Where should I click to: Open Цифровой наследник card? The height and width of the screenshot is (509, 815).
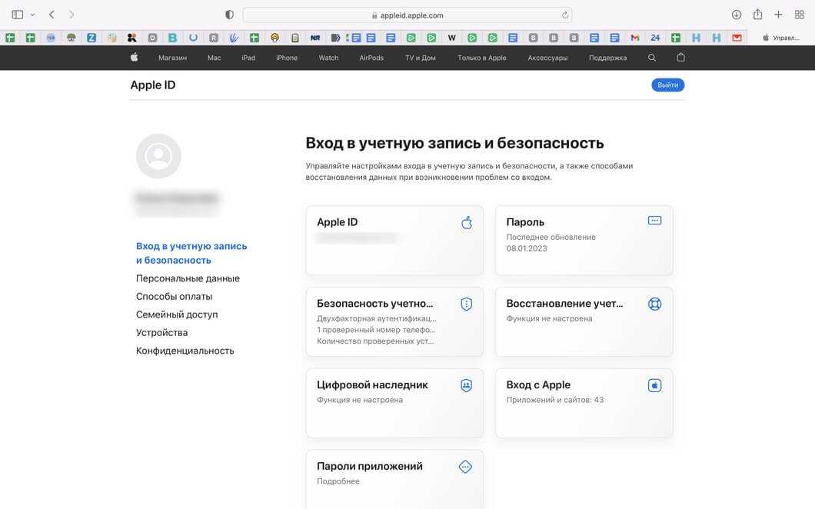point(394,403)
